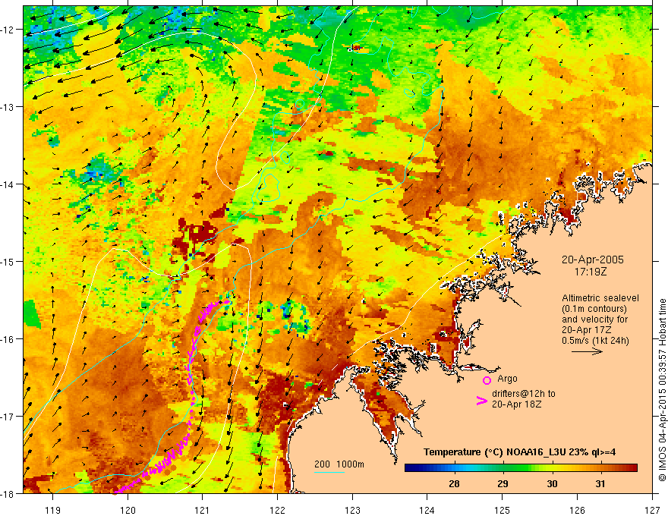This screenshot has width=668, height=516.
Task: Click the latitude axis label -16
Action: (x=8, y=339)
